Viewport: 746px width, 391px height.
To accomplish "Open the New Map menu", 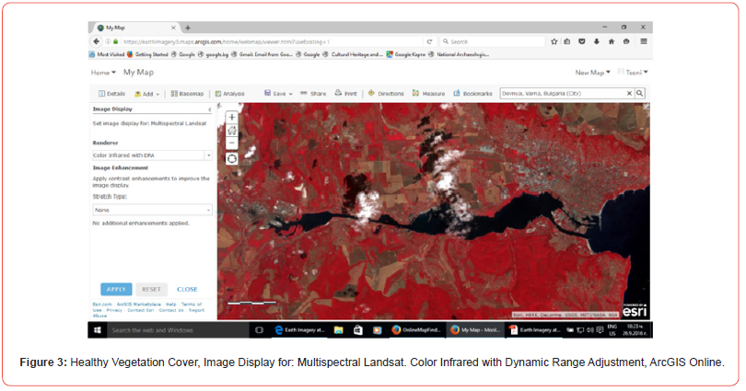I will (592, 72).
